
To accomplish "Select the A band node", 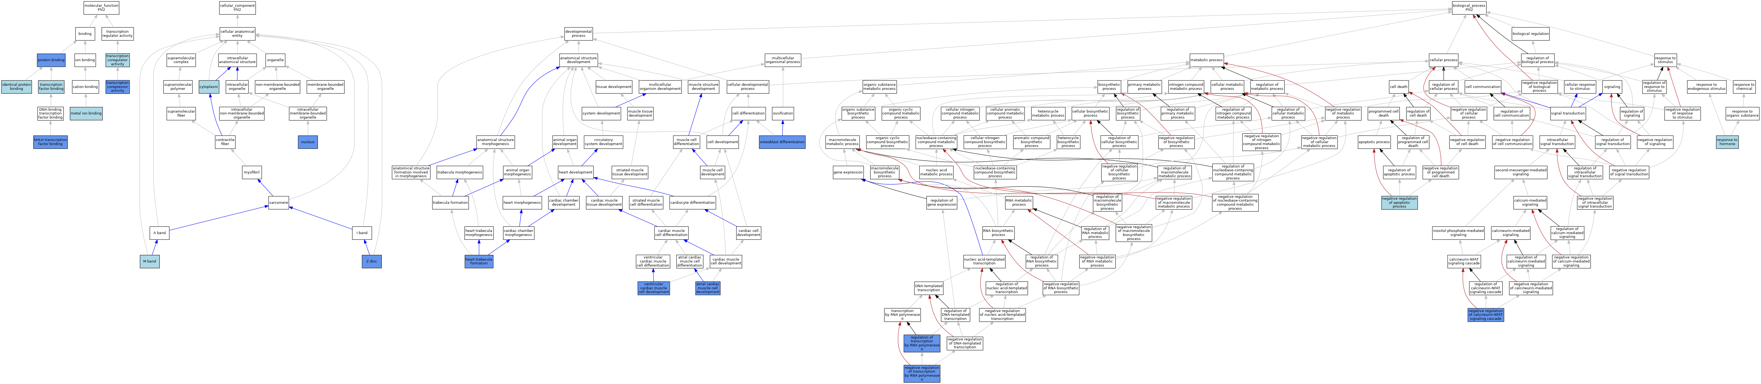I will [x=159, y=233].
